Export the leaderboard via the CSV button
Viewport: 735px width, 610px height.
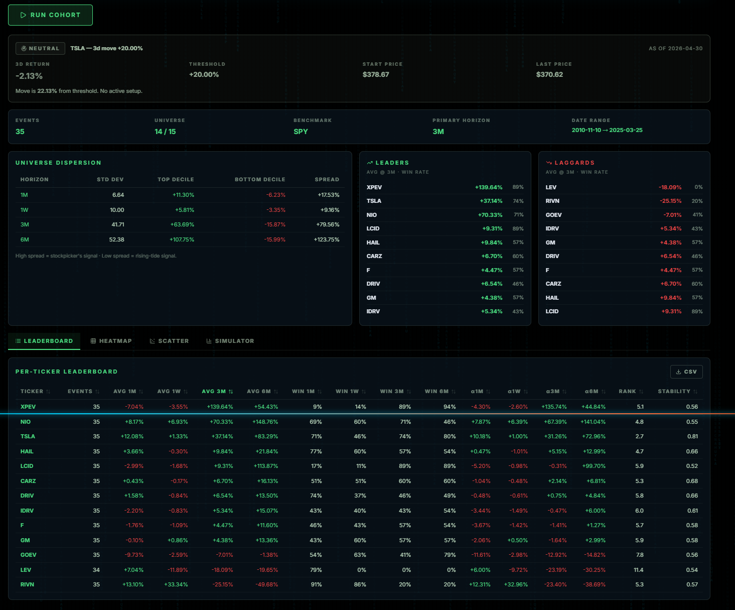[x=686, y=372]
